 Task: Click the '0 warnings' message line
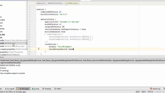point(4,71)
